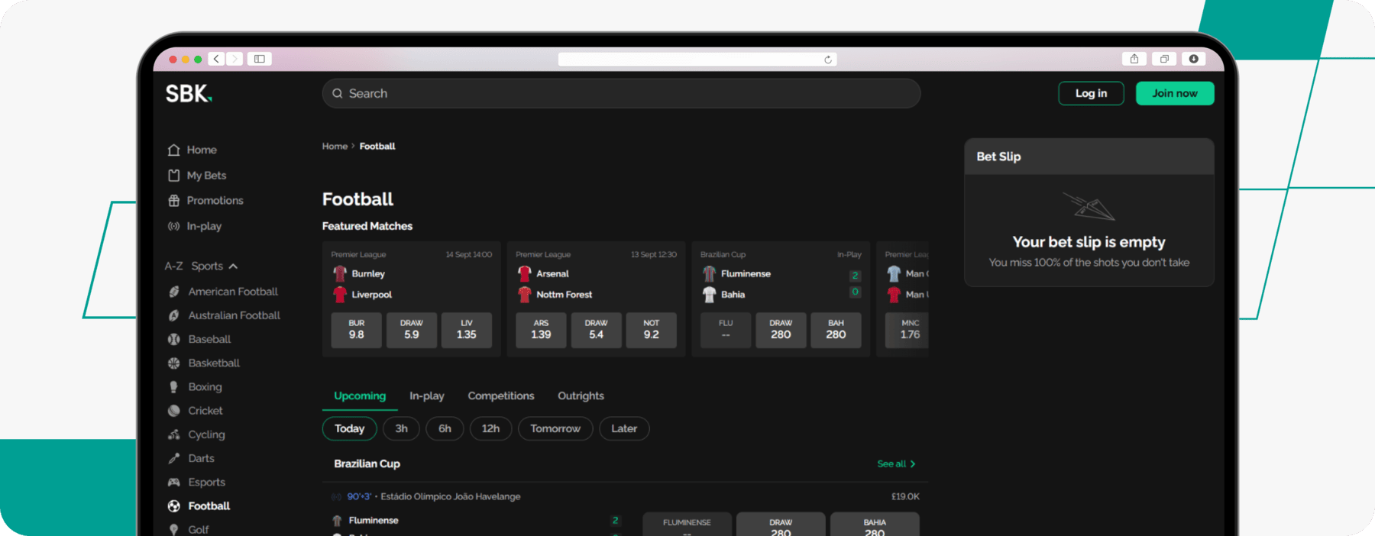The image size is (1375, 536).
Task: Click the Brazilian Cup section heading
Action: 367,463
